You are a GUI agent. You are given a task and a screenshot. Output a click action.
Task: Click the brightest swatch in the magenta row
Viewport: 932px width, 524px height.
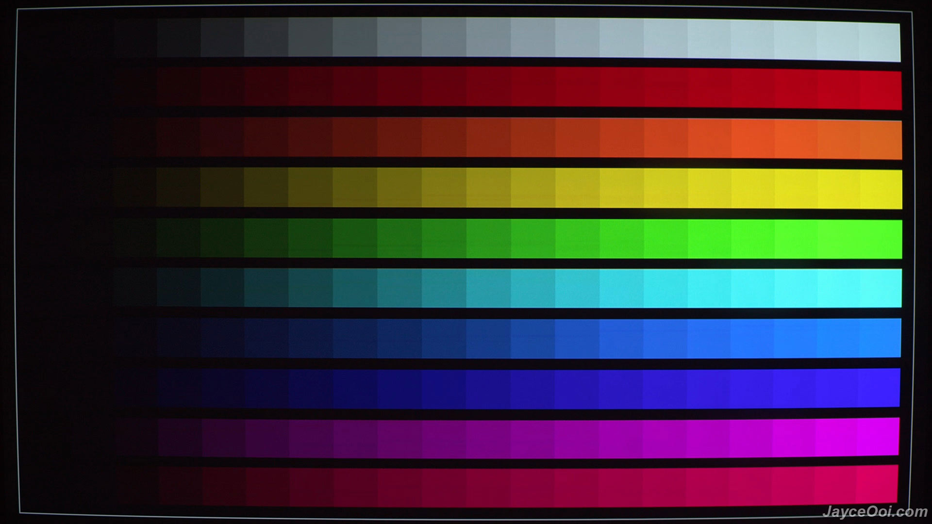[x=878, y=437]
